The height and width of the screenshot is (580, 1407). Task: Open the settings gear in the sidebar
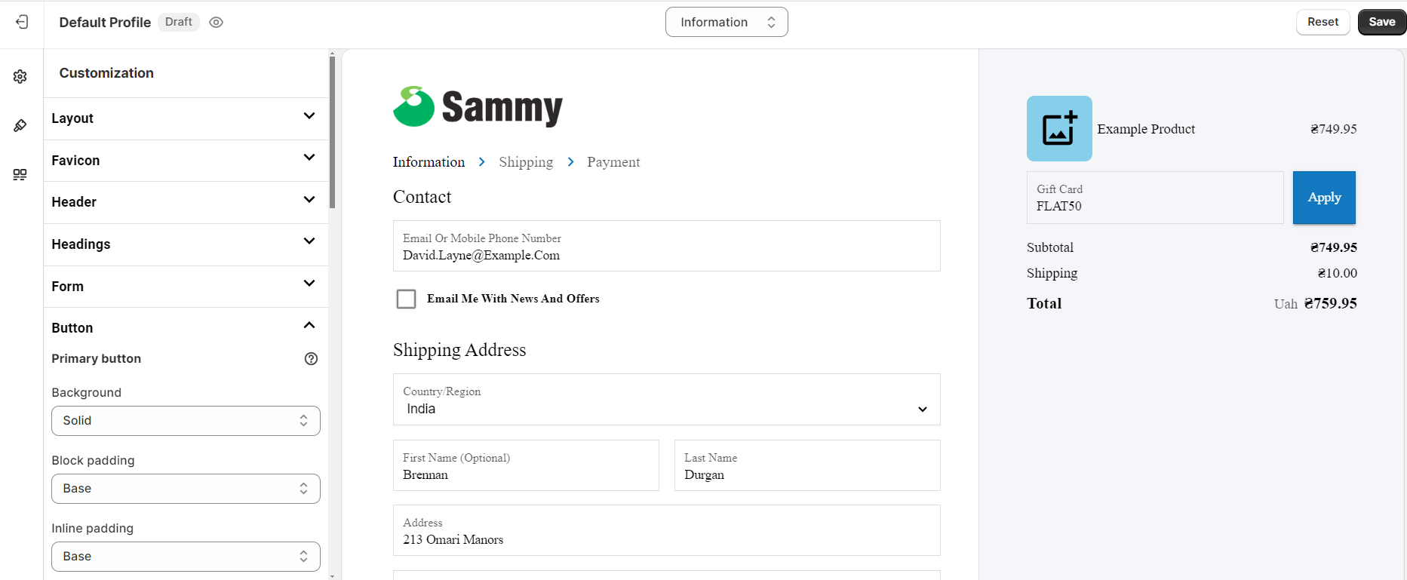pyautogui.click(x=20, y=77)
